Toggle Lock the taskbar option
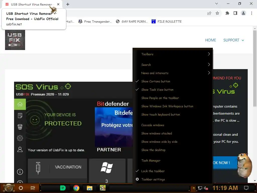257x193 pixels. point(173,171)
